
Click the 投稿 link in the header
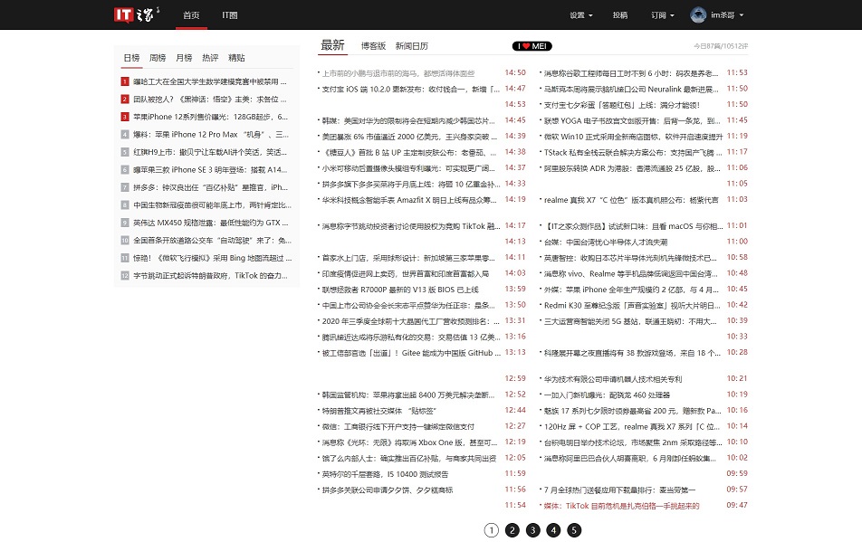(x=620, y=15)
